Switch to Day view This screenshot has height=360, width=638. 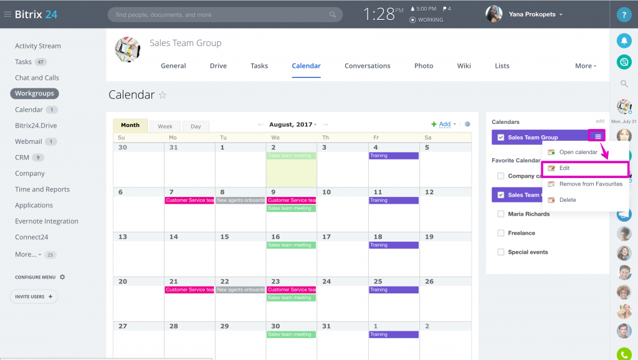pos(196,126)
